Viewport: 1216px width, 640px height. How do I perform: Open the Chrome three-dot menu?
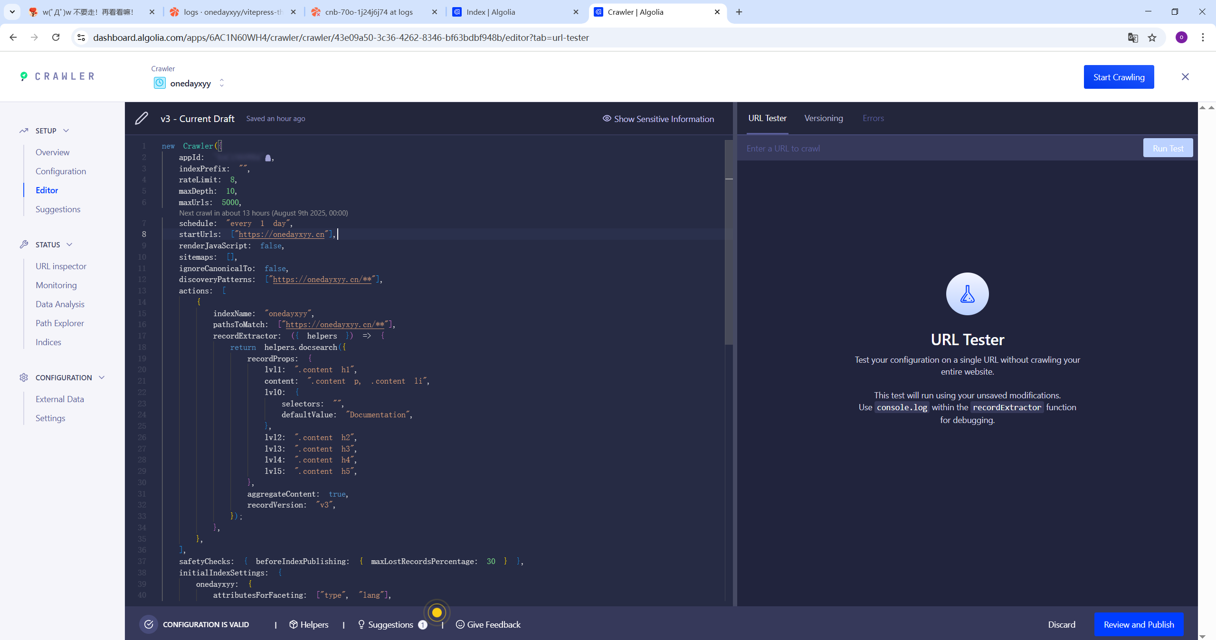click(1203, 38)
